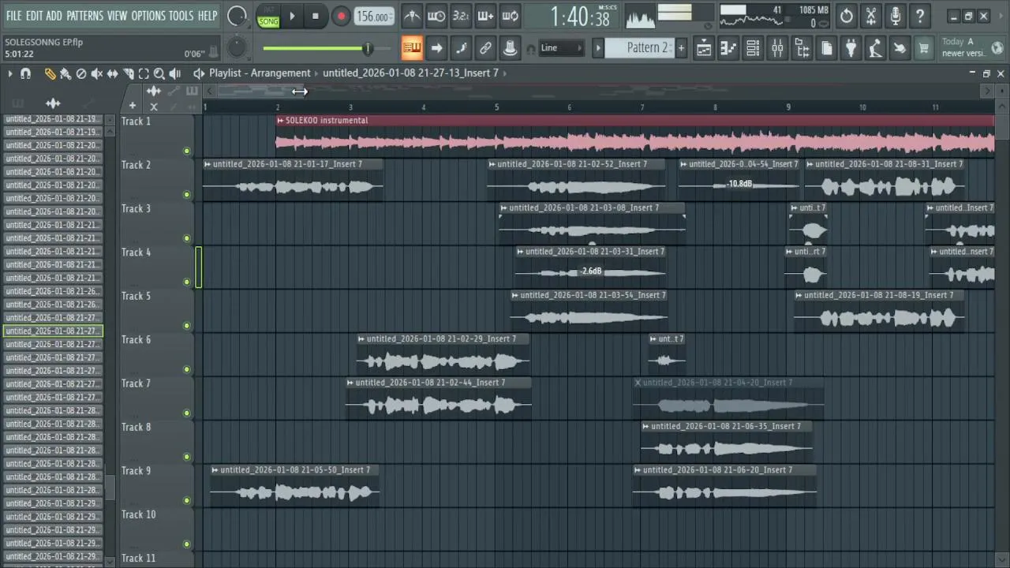Open the Mixer view icon
This screenshot has width=1010, height=568.
pyautogui.click(x=777, y=48)
